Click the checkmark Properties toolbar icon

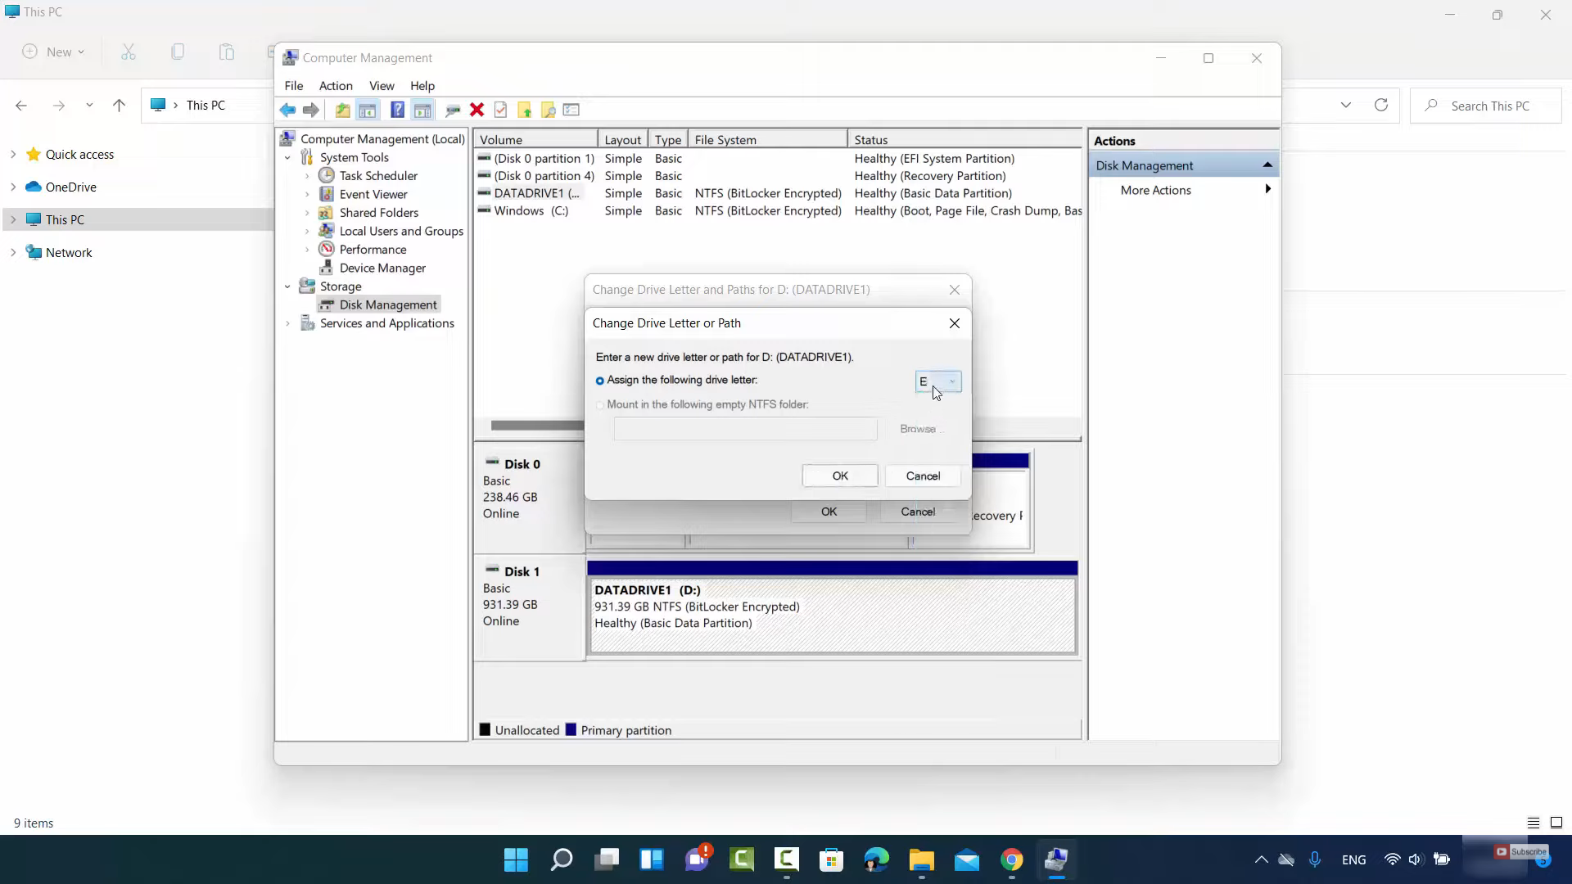point(501,110)
